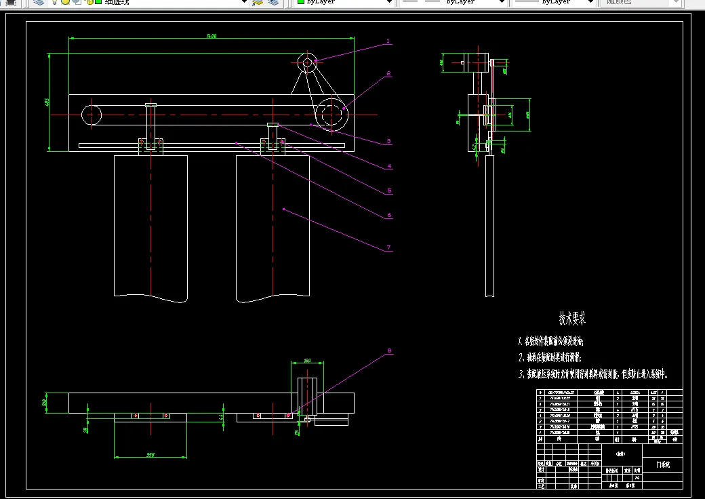The height and width of the screenshot is (499, 705).
Task: Open the Layer Properties Manager icon
Action: [x=39, y=2]
